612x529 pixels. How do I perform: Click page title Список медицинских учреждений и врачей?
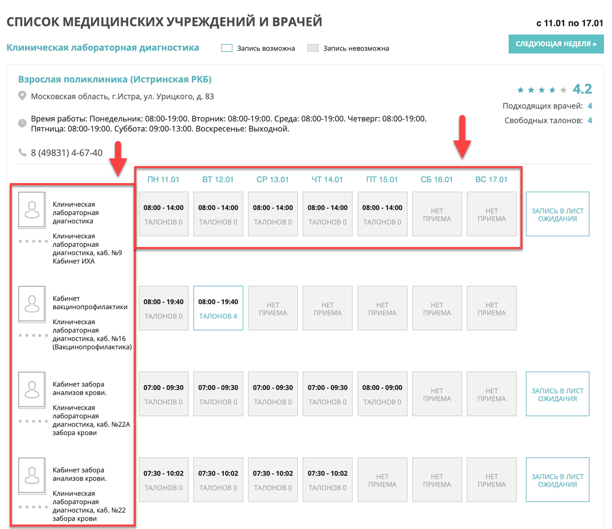(x=164, y=22)
